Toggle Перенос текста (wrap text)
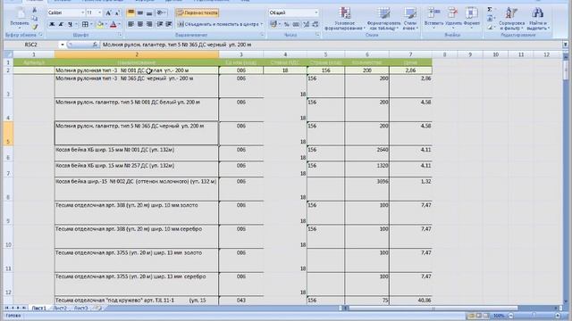 click(197, 13)
